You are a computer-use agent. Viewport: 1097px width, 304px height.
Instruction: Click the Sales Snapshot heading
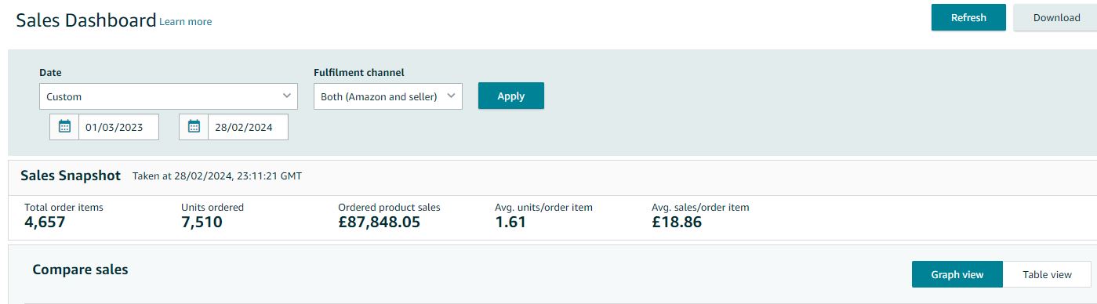click(x=71, y=176)
